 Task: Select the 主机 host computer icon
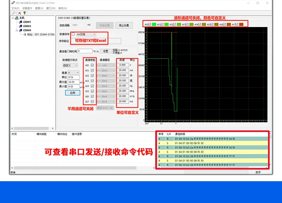[17, 18]
